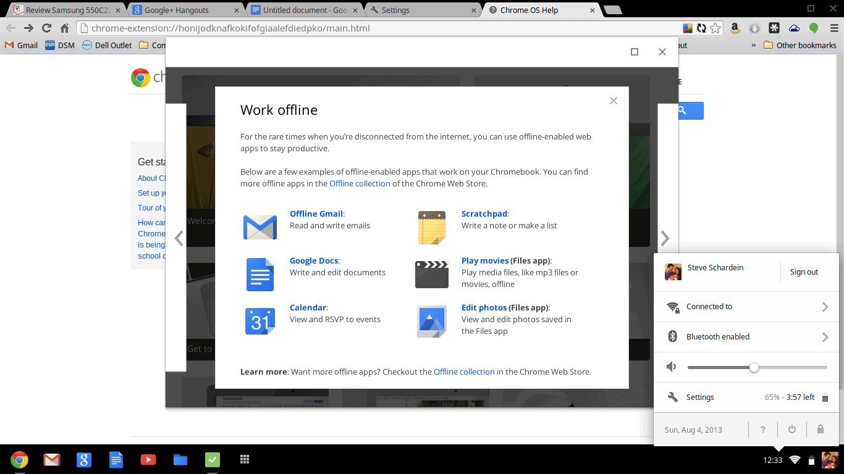Viewport: 844px width, 474px height.
Task: Shut down using the tray power icon
Action: (792, 430)
